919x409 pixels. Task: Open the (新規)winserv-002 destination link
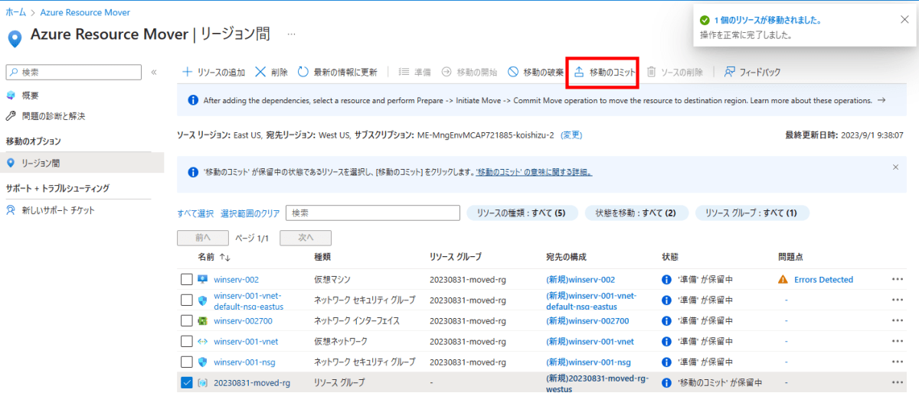[581, 280]
